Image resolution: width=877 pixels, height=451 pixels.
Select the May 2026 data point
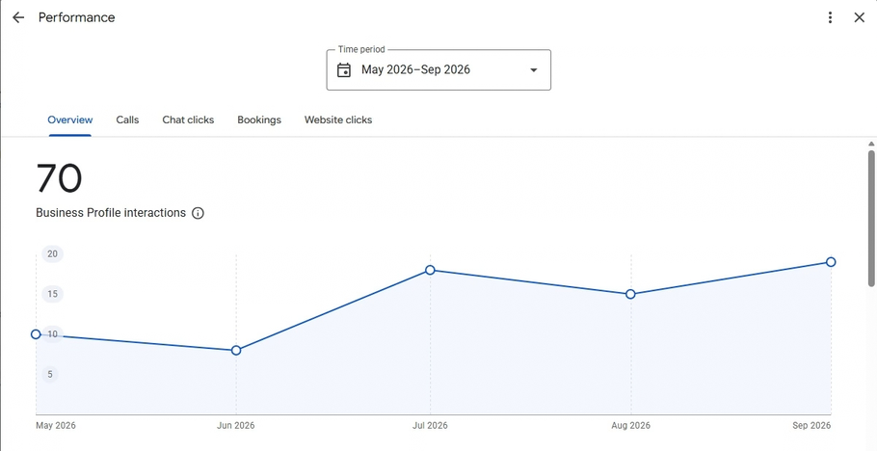pos(36,334)
